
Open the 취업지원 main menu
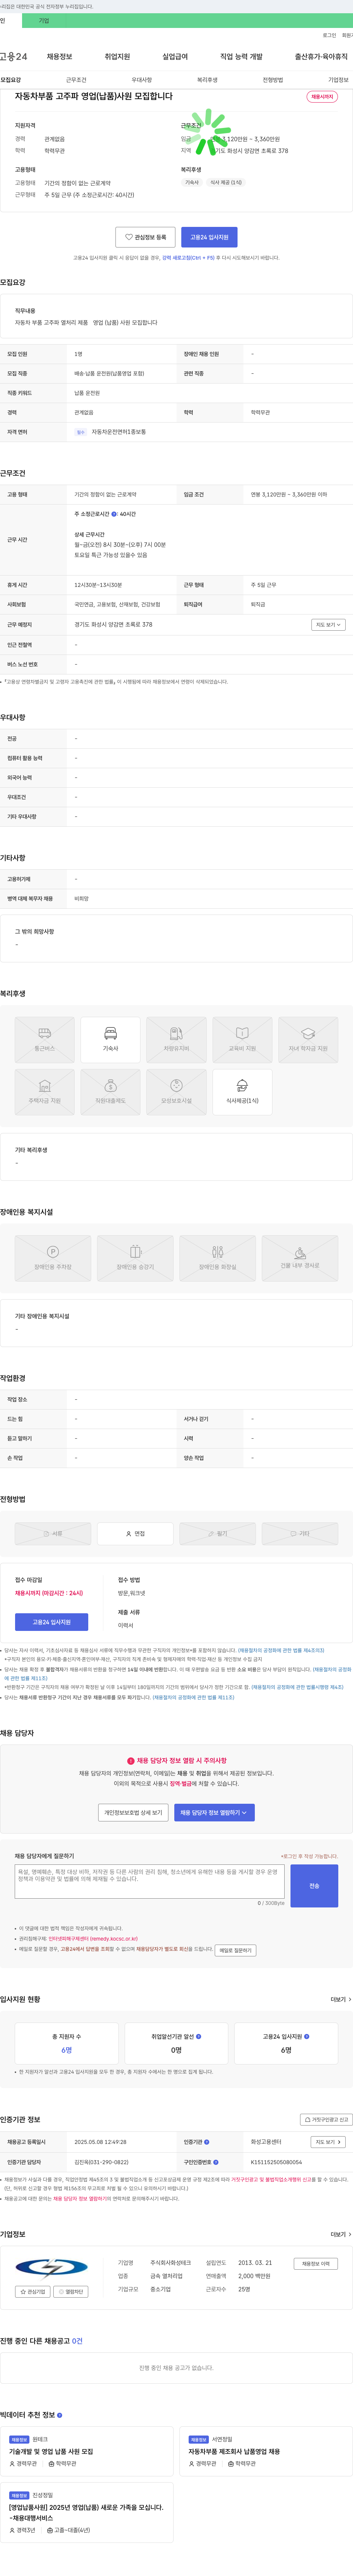click(x=117, y=57)
